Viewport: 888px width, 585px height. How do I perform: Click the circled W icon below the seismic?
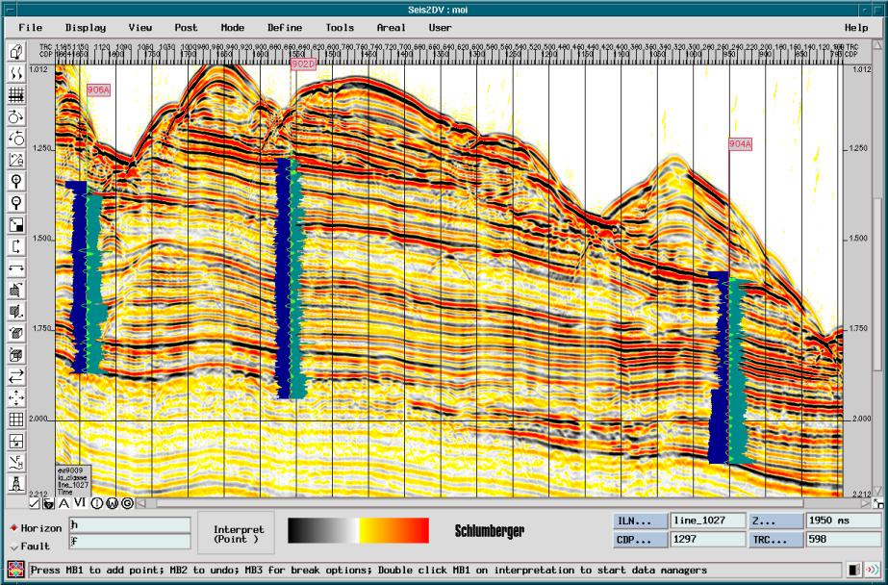(113, 503)
